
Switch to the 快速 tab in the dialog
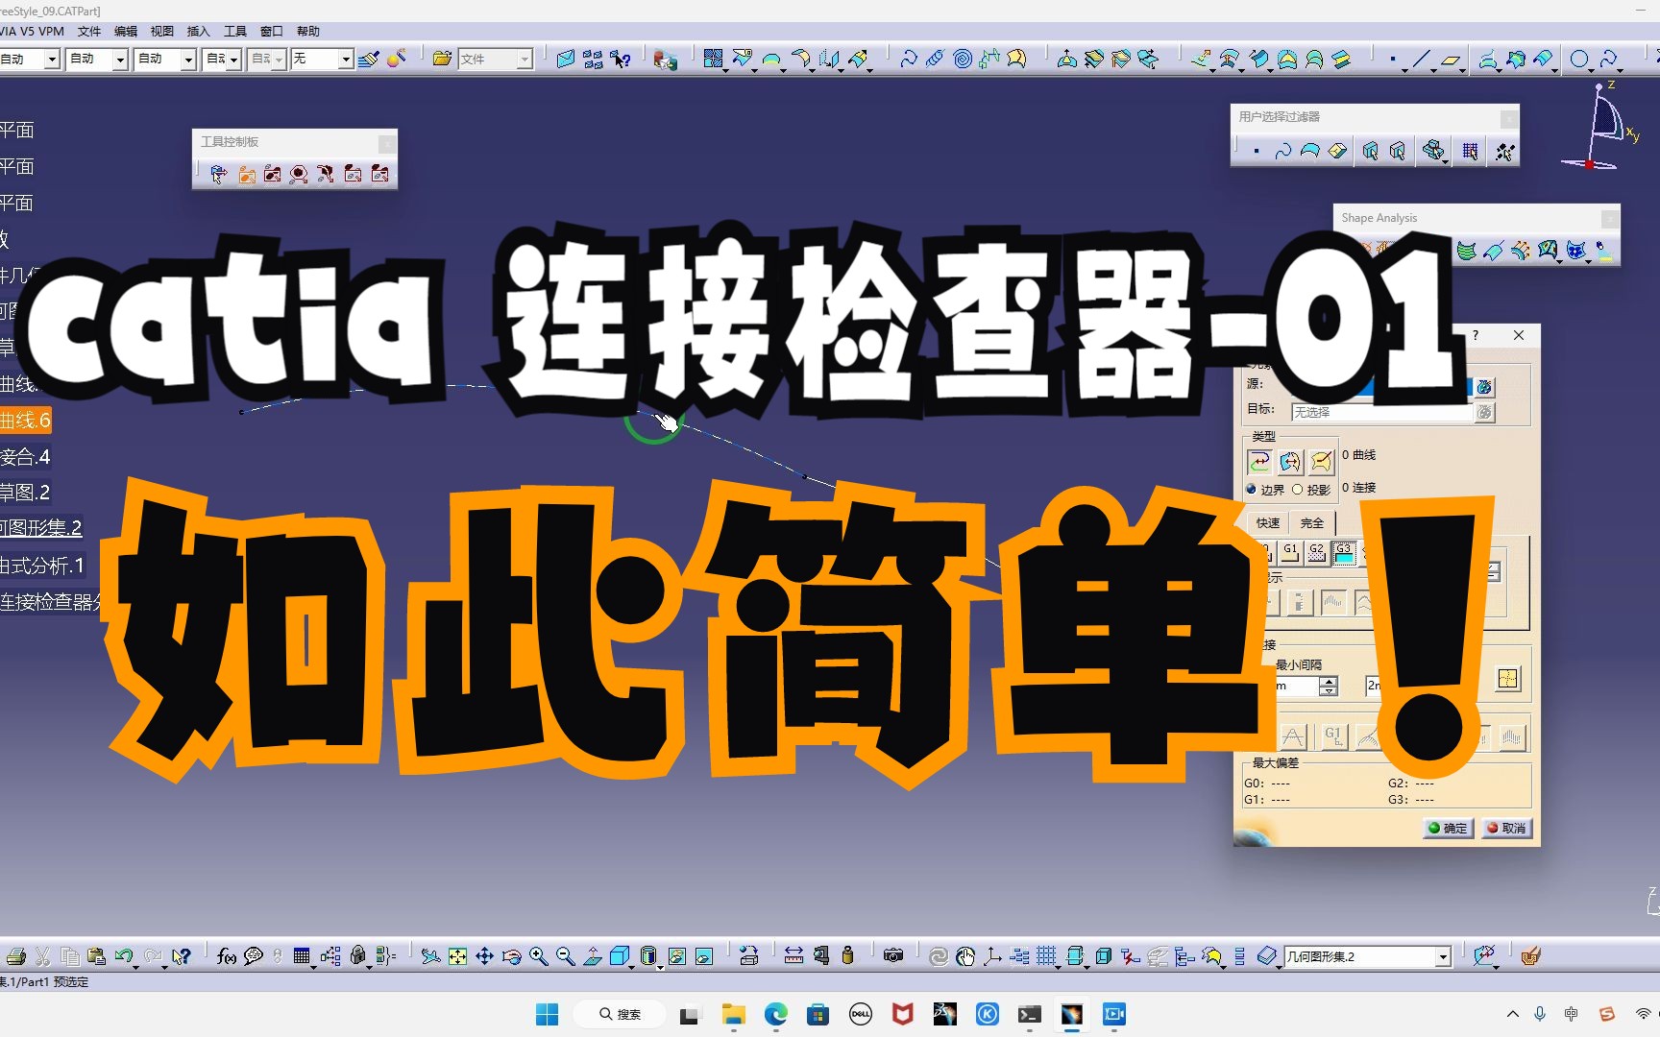click(1266, 522)
